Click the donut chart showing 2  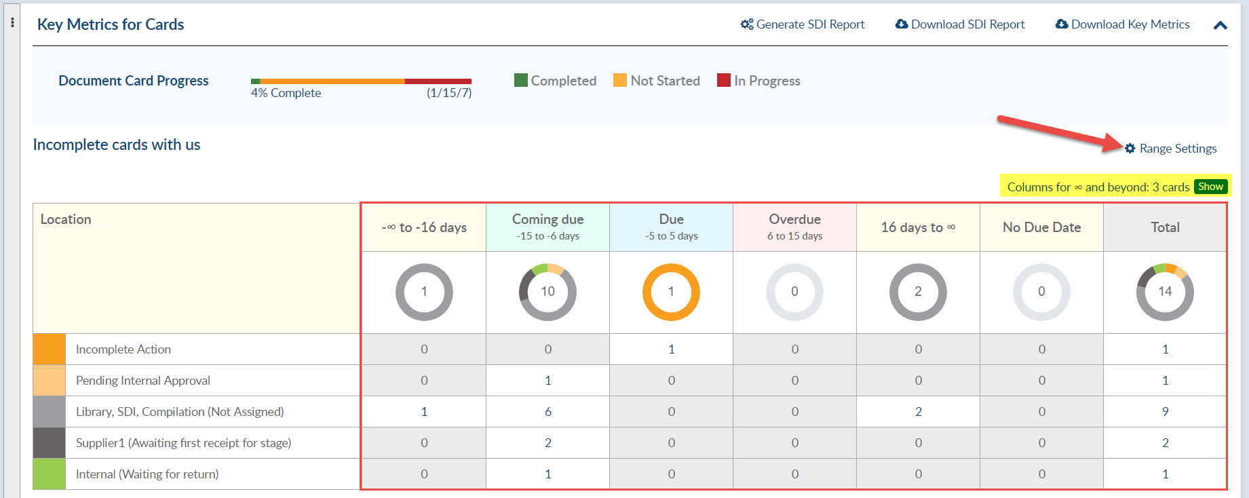tap(918, 292)
